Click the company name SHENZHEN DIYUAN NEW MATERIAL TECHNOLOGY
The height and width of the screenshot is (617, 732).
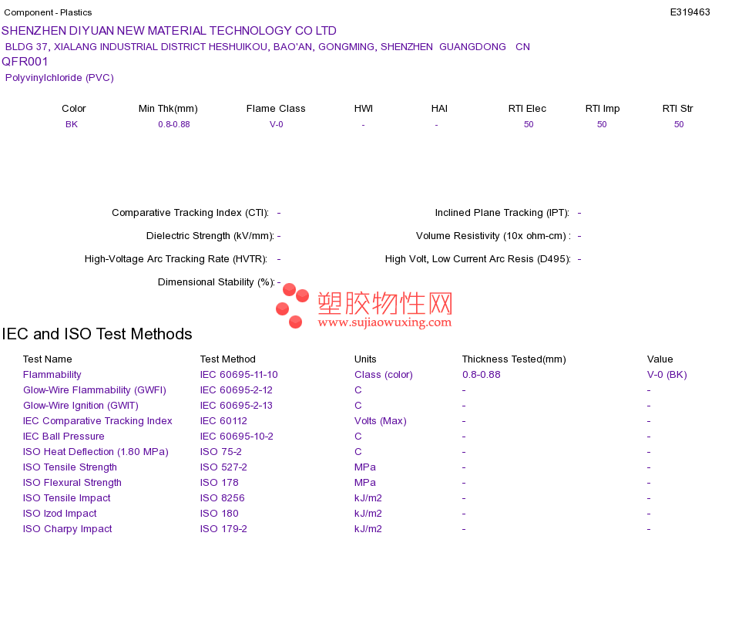[x=169, y=31]
